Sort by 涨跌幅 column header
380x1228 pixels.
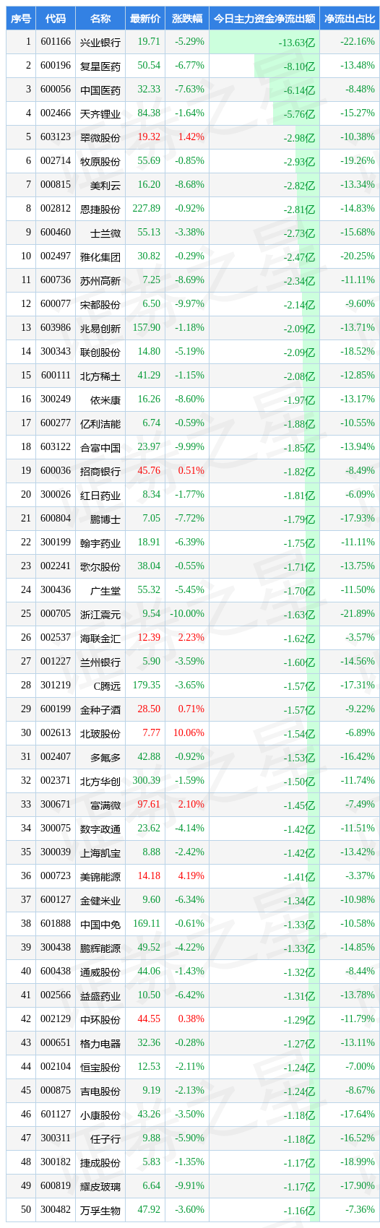187,19
